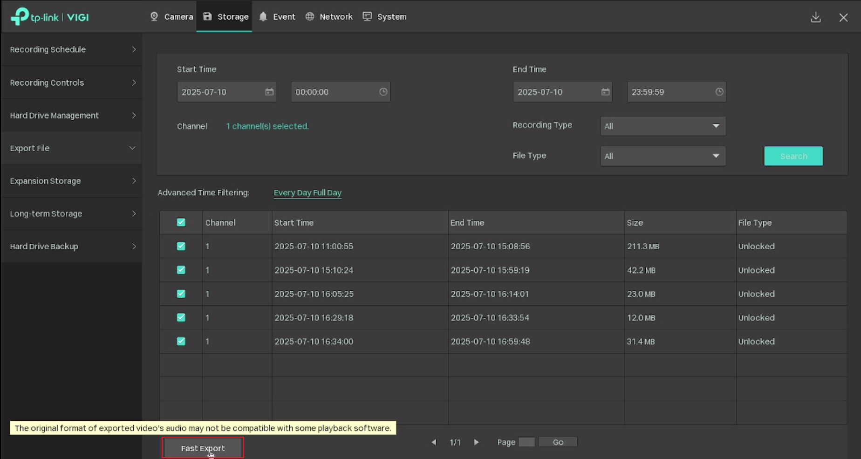Screen dimensions: 861x459
Task: Open the File Type dropdown
Action: pyautogui.click(x=663, y=156)
